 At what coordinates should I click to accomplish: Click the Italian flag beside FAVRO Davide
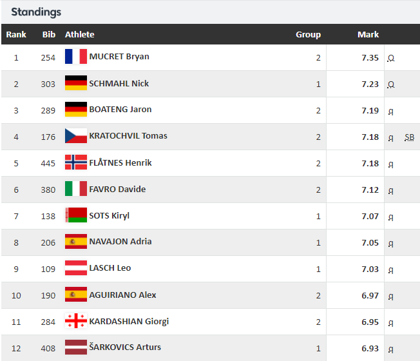point(76,189)
